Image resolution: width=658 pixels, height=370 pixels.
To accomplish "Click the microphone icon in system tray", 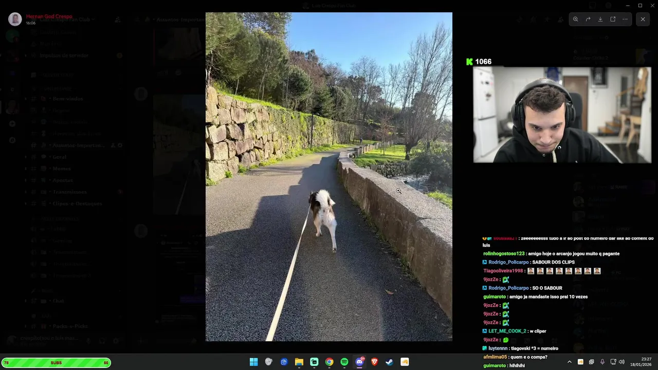I will pyautogui.click(x=602, y=362).
